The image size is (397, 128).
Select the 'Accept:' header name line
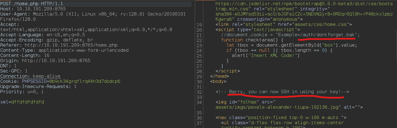pos(9,25)
